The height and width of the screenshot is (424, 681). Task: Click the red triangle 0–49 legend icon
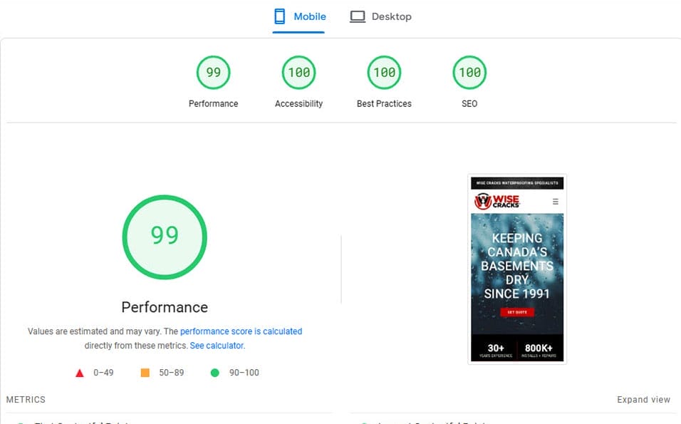[80, 373]
